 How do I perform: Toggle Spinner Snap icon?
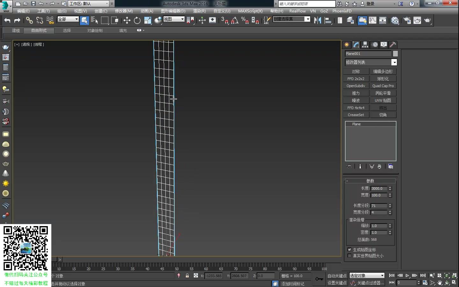[255, 20]
